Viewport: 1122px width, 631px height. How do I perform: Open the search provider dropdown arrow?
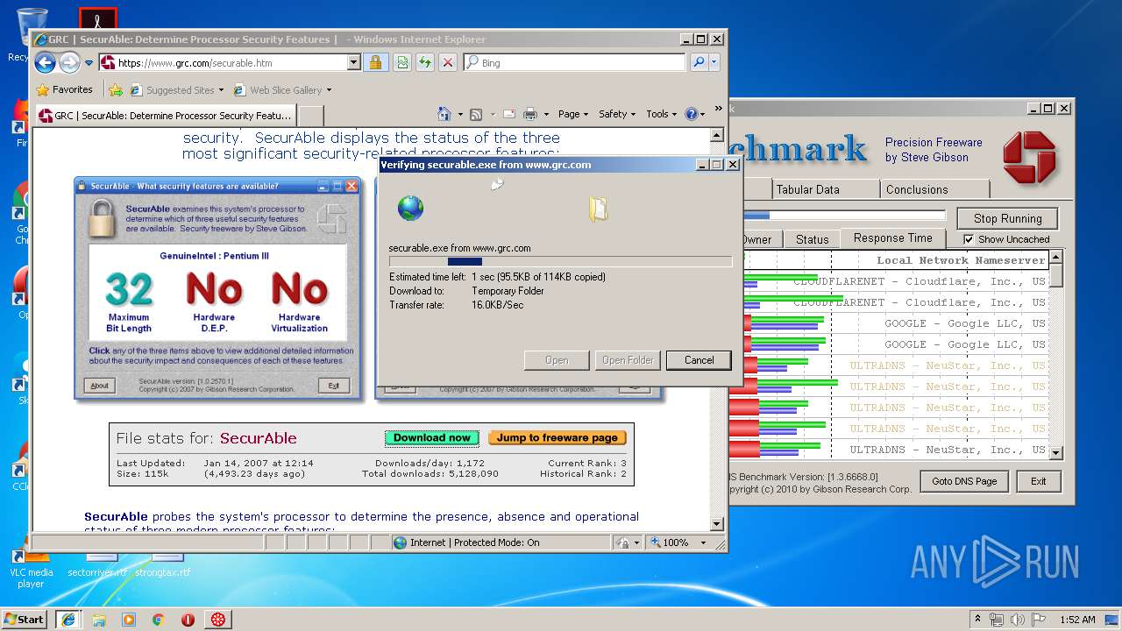tap(714, 62)
